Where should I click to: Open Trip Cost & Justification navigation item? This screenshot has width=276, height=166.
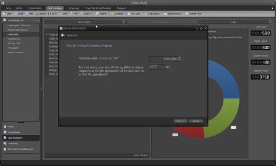pyautogui.click(x=21, y=149)
